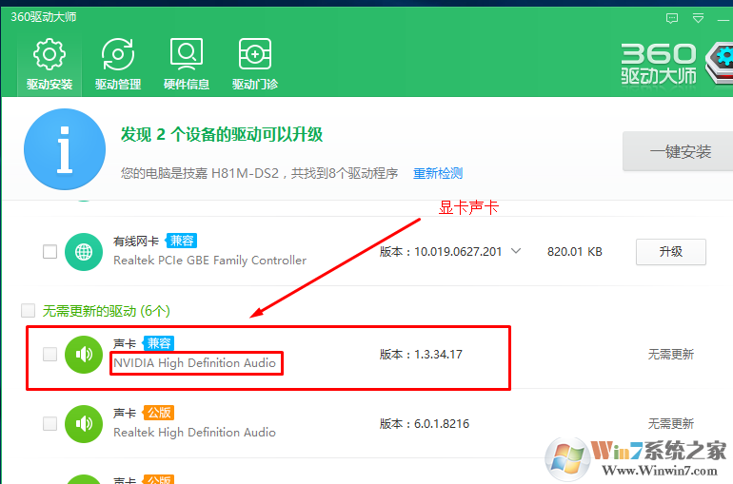The height and width of the screenshot is (484, 733).
Task: Click the NVIDIA High Definition Audio speaker icon
Action: point(84,355)
